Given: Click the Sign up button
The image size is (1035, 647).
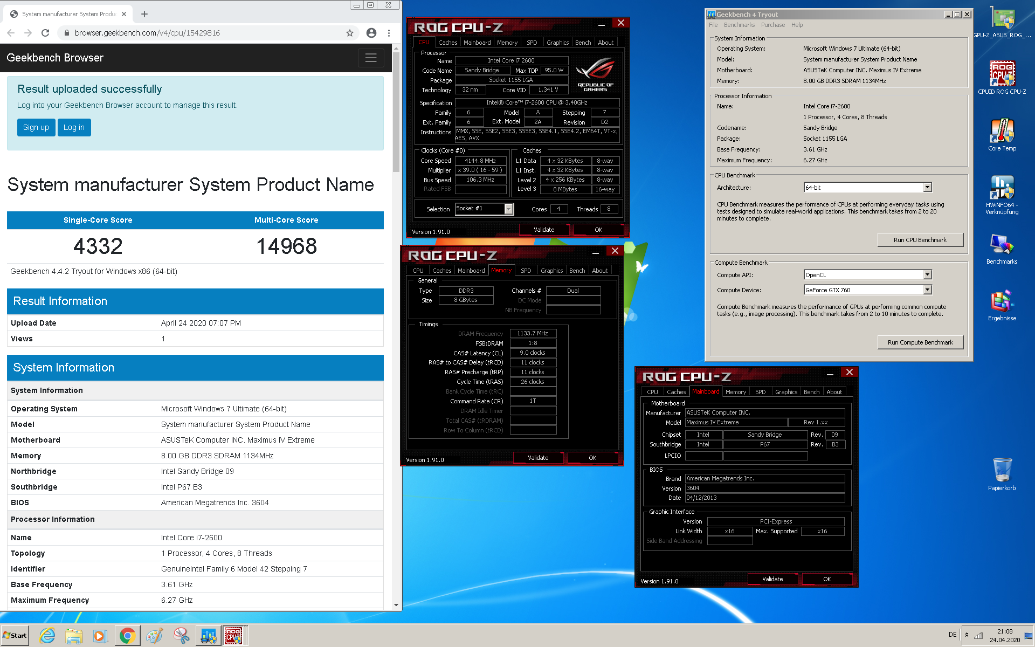Looking at the screenshot, I should [36, 127].
